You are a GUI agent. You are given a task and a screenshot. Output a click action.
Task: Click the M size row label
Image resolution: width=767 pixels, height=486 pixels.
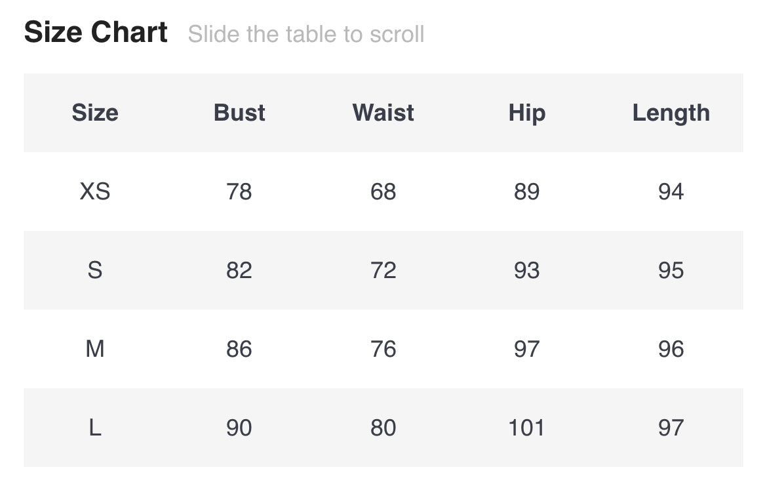click(x=95, y=349)
